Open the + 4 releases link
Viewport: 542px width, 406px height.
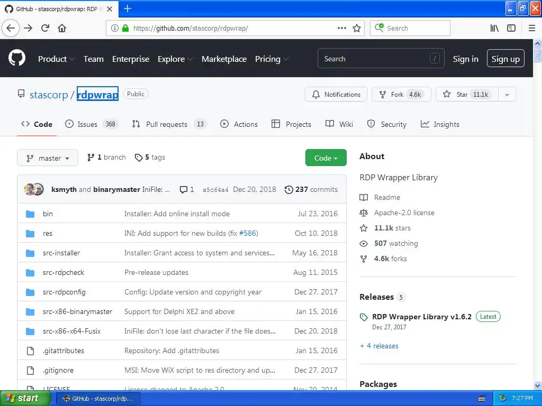click(379, 346)
